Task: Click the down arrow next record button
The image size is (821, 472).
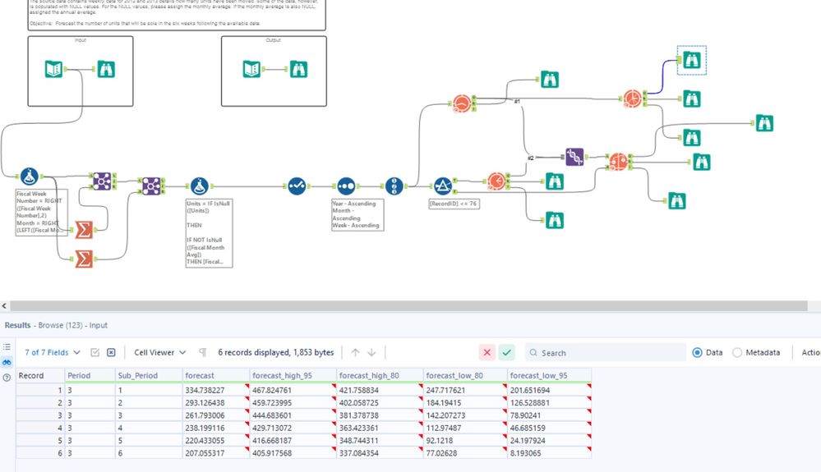Action: pos(371,353)
